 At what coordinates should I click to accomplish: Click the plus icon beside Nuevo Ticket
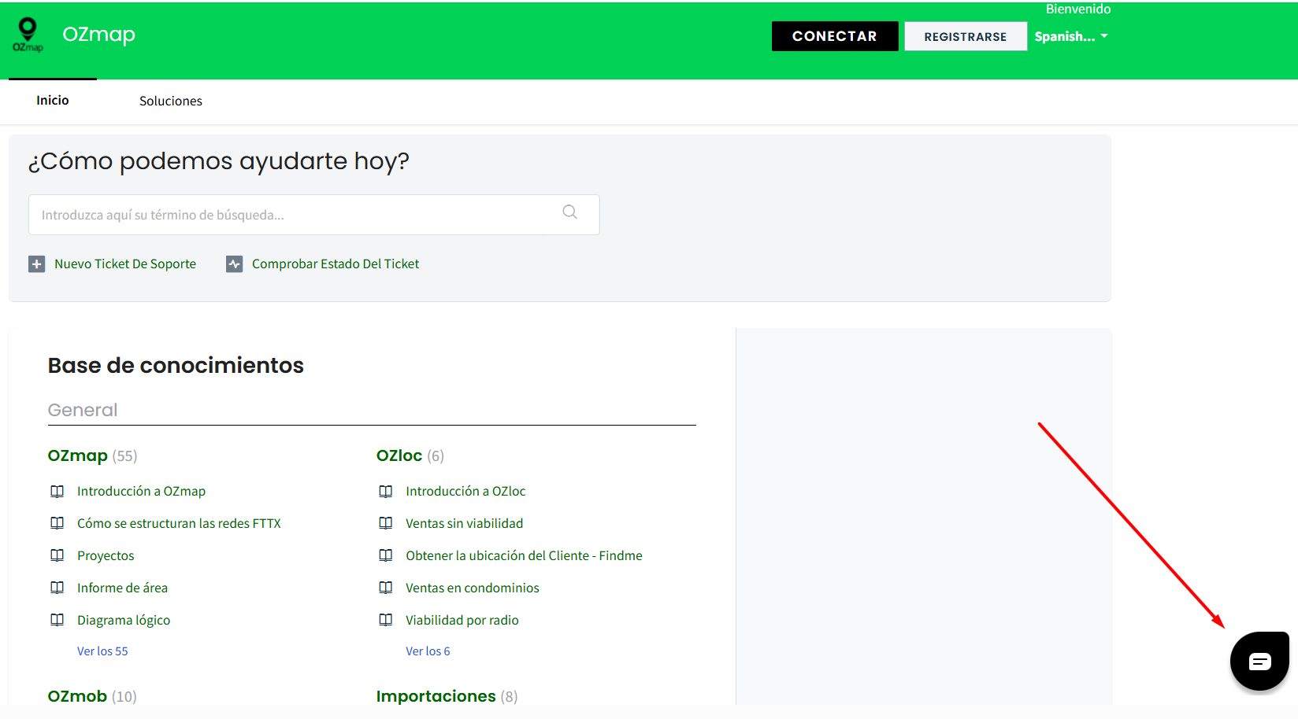[x=37, y=264]
